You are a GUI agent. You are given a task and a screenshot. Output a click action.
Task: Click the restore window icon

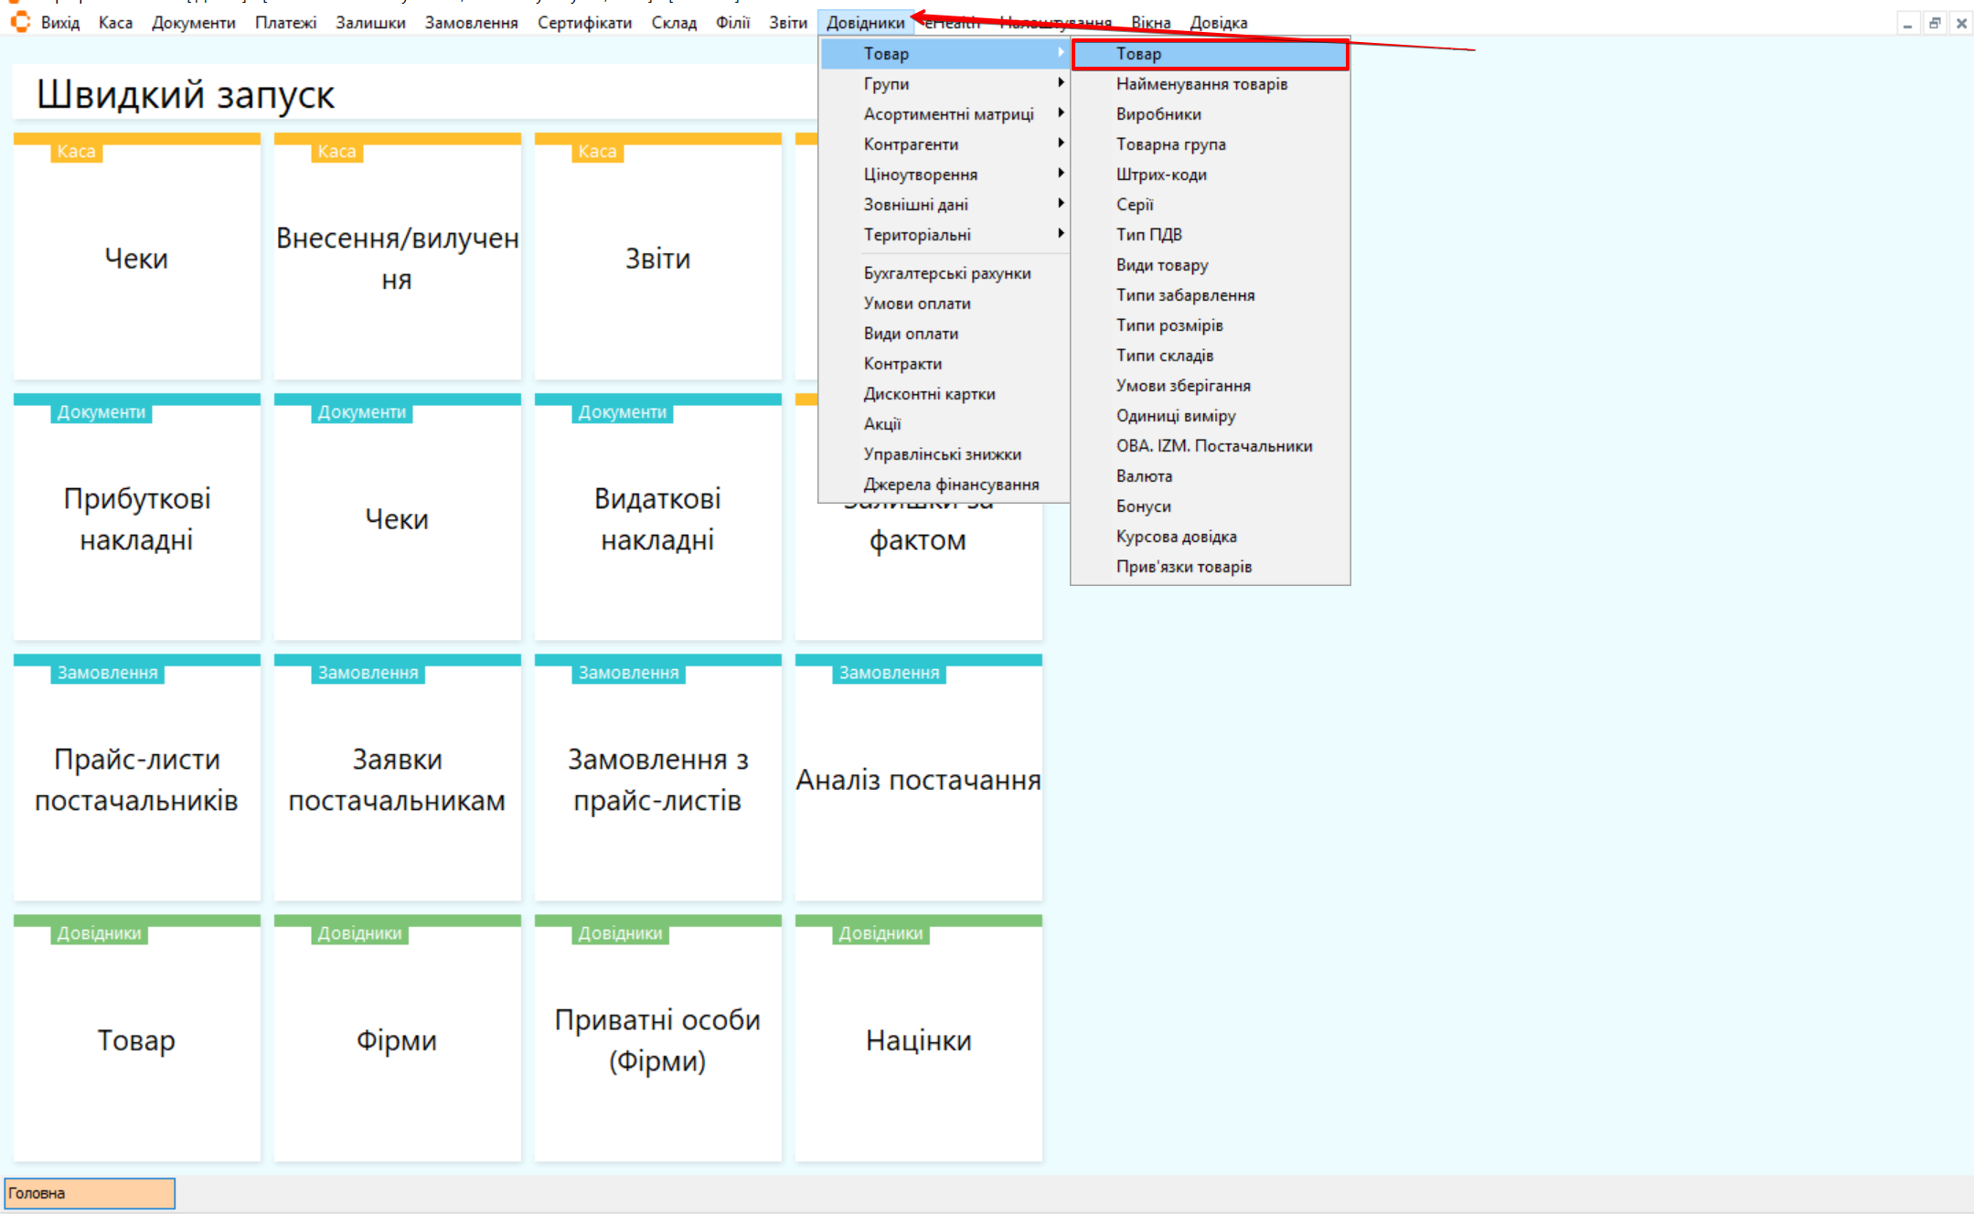(1934, 24)
